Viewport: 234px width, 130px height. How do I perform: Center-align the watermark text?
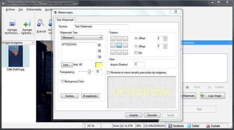(100, 51)
